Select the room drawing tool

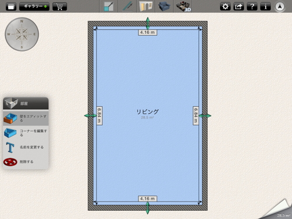pos(109,6)
